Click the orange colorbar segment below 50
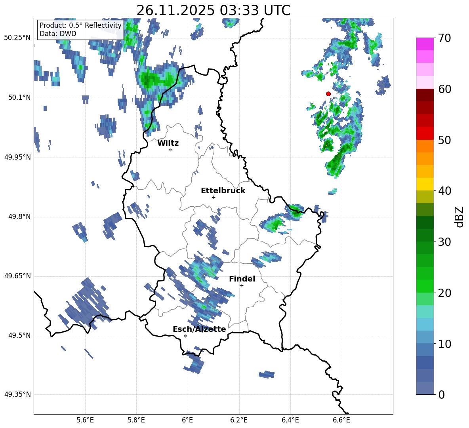 tap(425, 146)
